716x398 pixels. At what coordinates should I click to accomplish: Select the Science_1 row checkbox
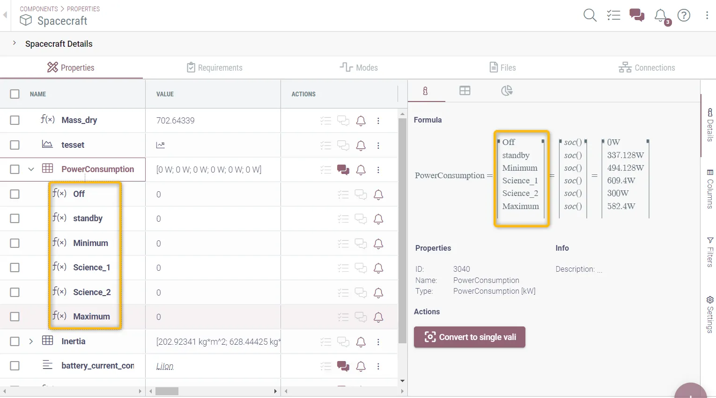pos(15,268)
